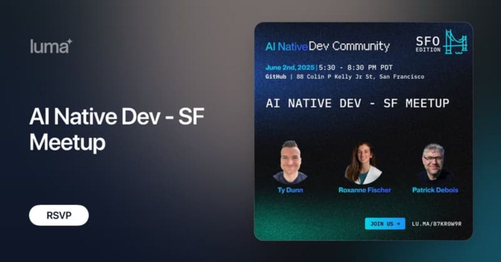Image resolution: width=501 pixels, height=262 pixels.
Task: Click the luma logo
Action: click(x=52, y=46)
